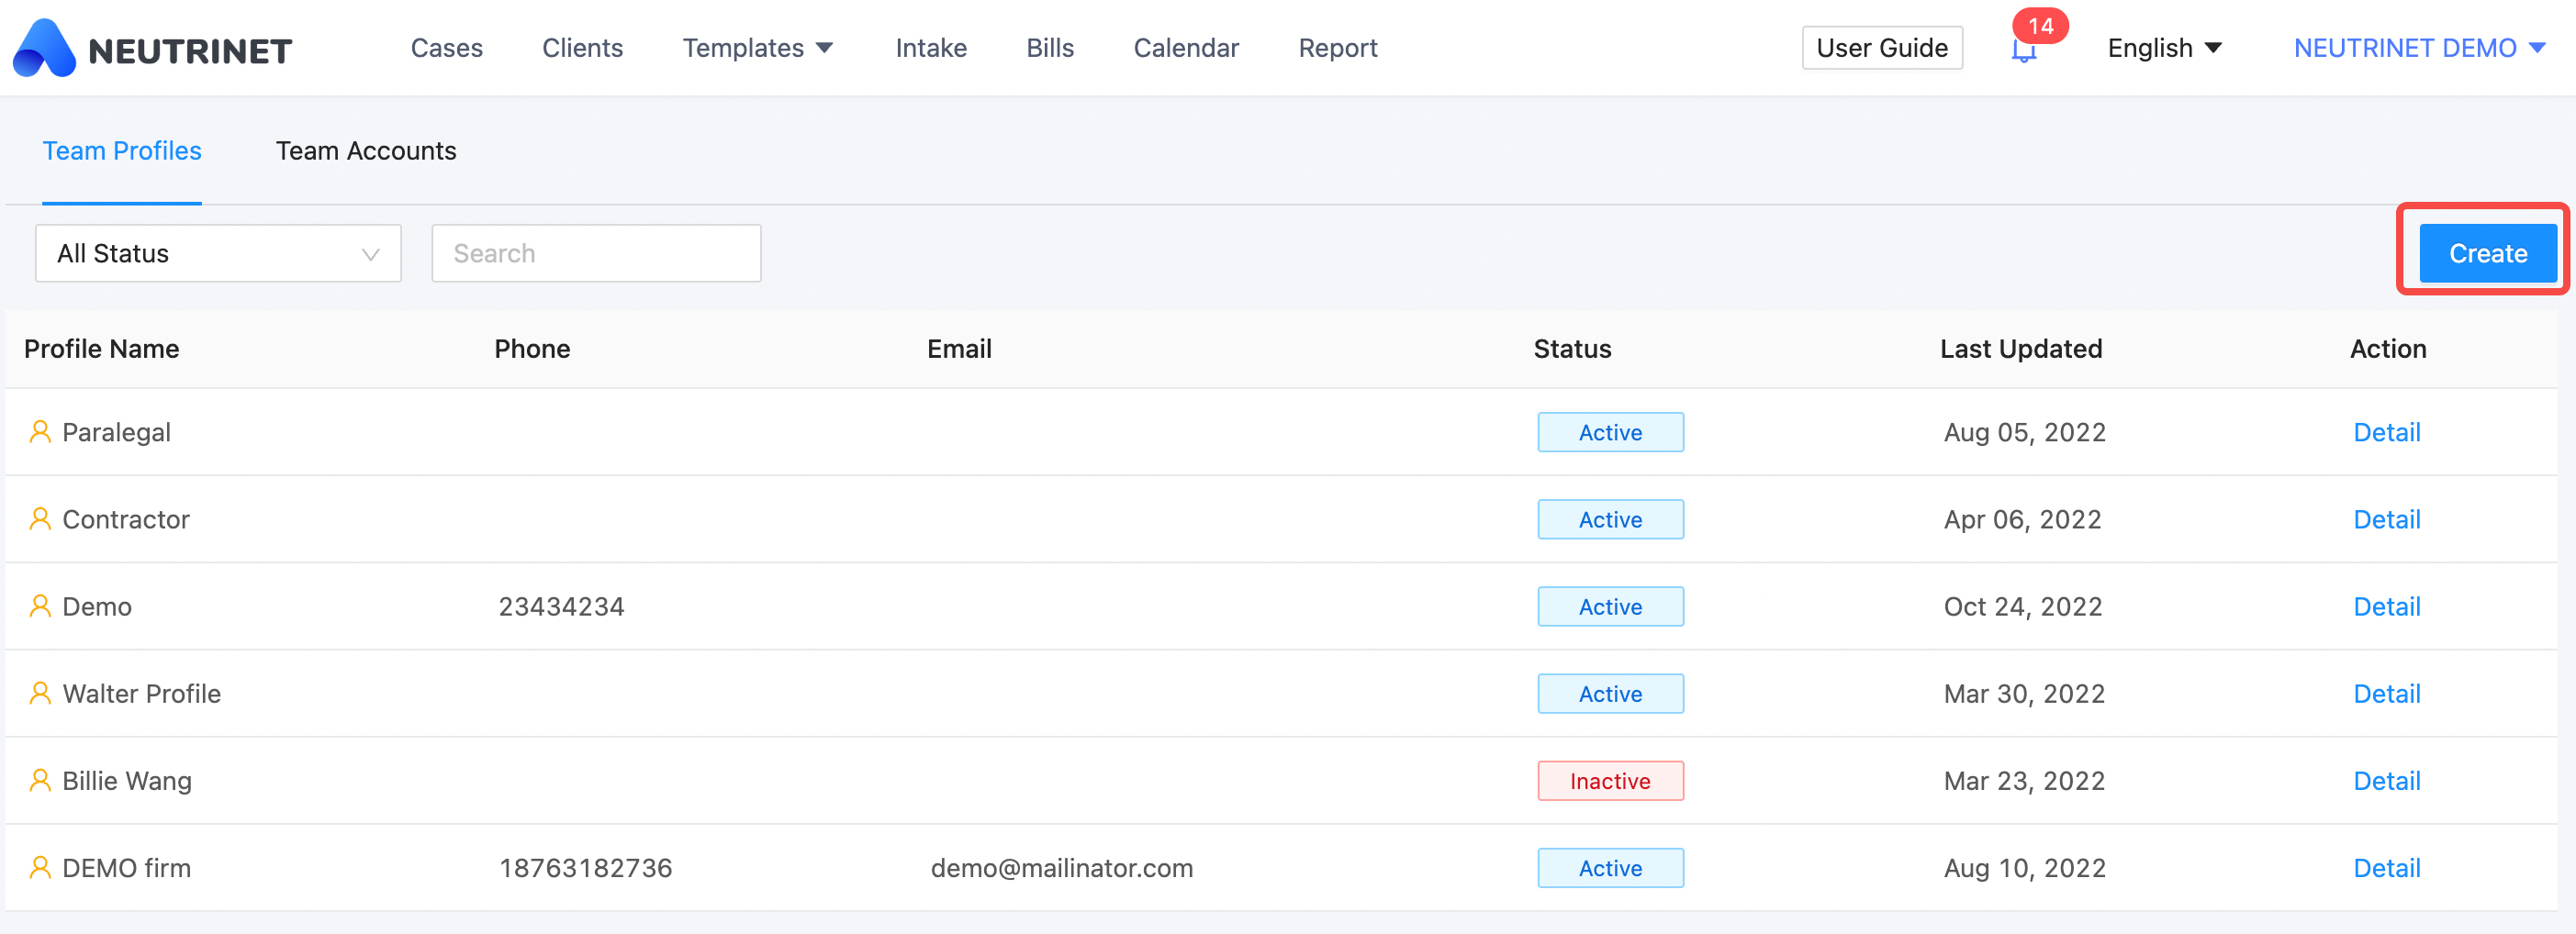Click the person icon beside Billie Wang
Viewport: 2576px width, 934px height.
pos(40,779)
